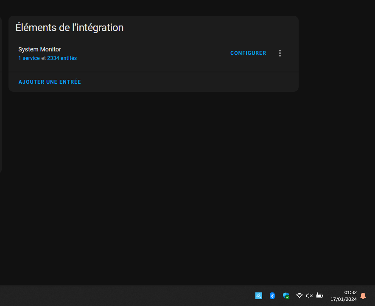Image resolution: width=375 pixels, height=306 pixels.
Task: Open the "1 service" link
Action: (x=29, y=58)
